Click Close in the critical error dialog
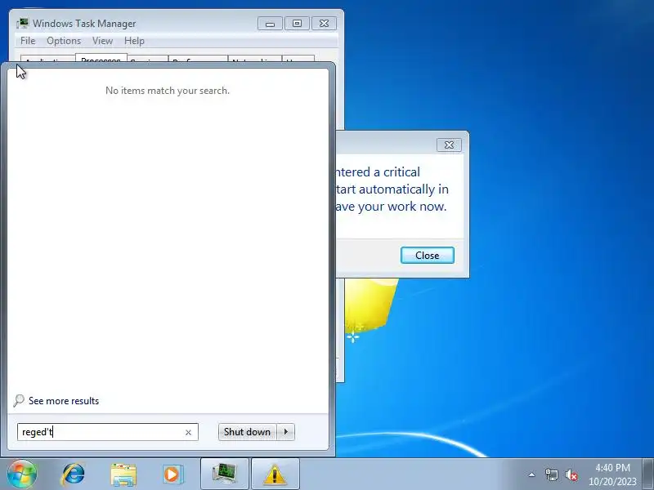Viewport: 654px width, 490px height. point(427,256)
